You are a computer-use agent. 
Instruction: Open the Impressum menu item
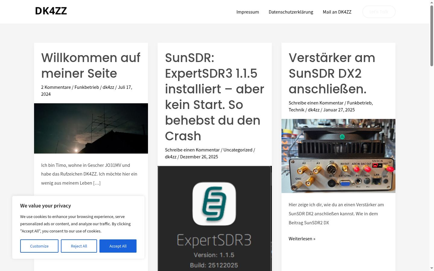coord(248,12)
